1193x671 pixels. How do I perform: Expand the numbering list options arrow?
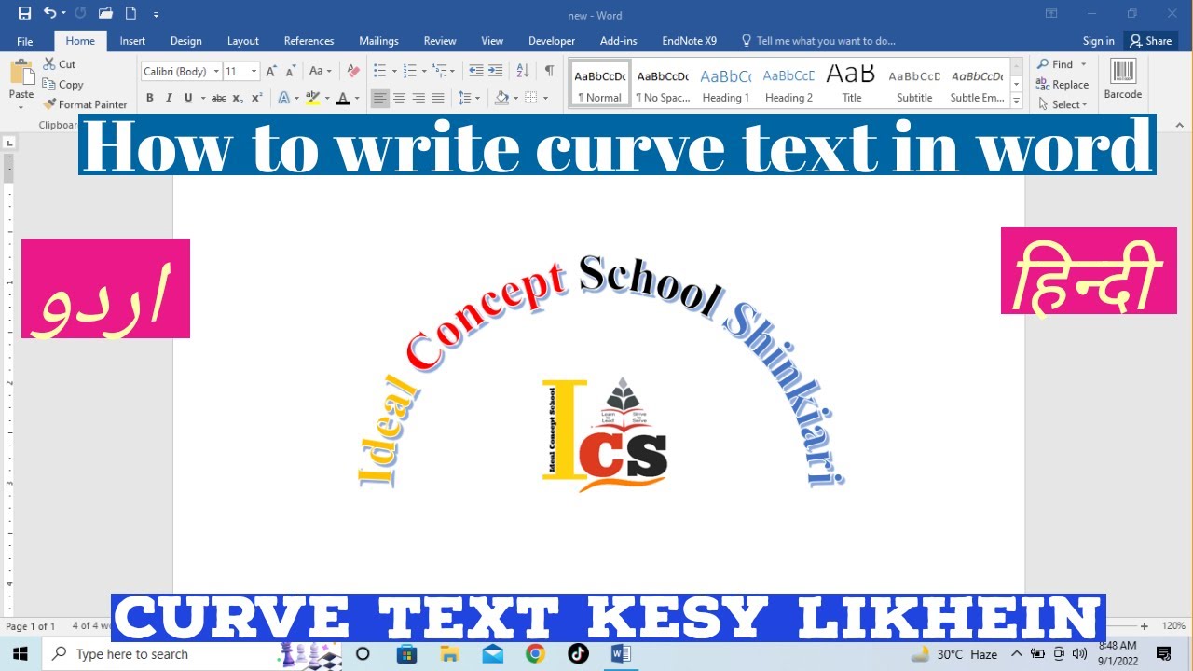click(x=425, y=71)
